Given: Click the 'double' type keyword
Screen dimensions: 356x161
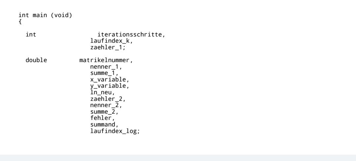Looking at the screenshot, I should pos(36,60).
